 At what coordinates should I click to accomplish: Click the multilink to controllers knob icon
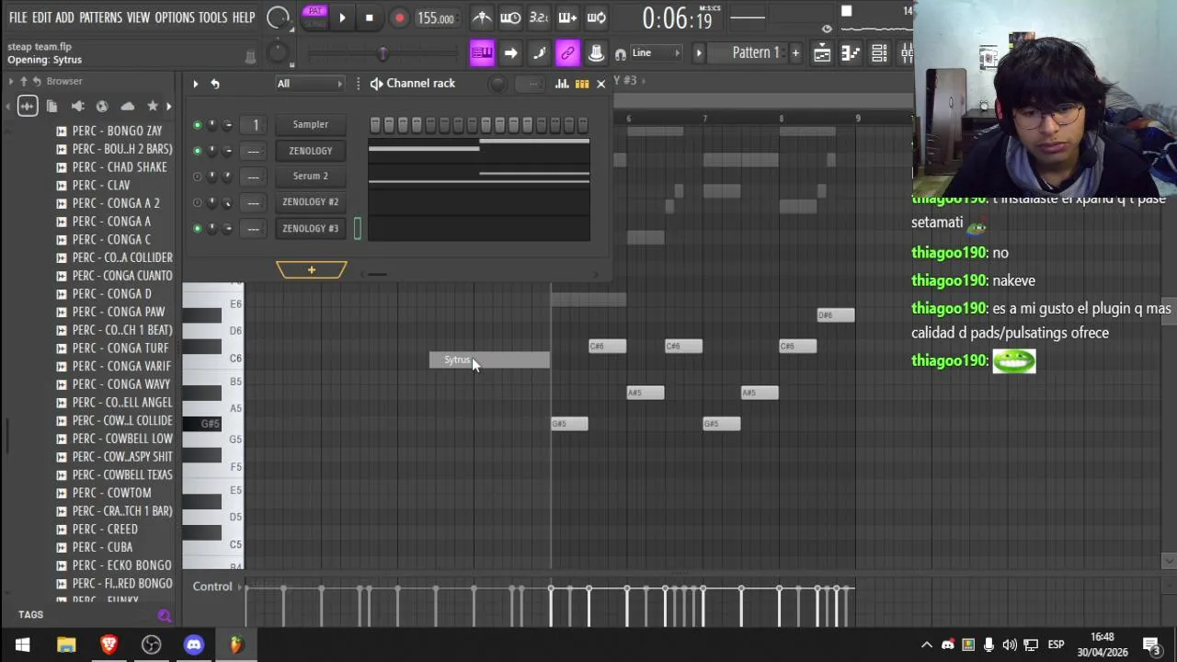596,53
